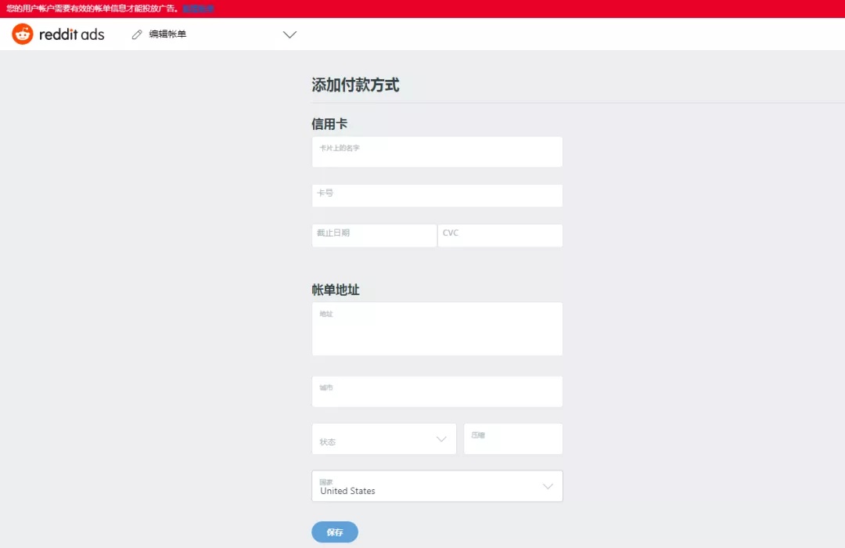Click the red notification banner text
Image resolution: width=845 pixels, height=548 pixels.
[90, 8]
